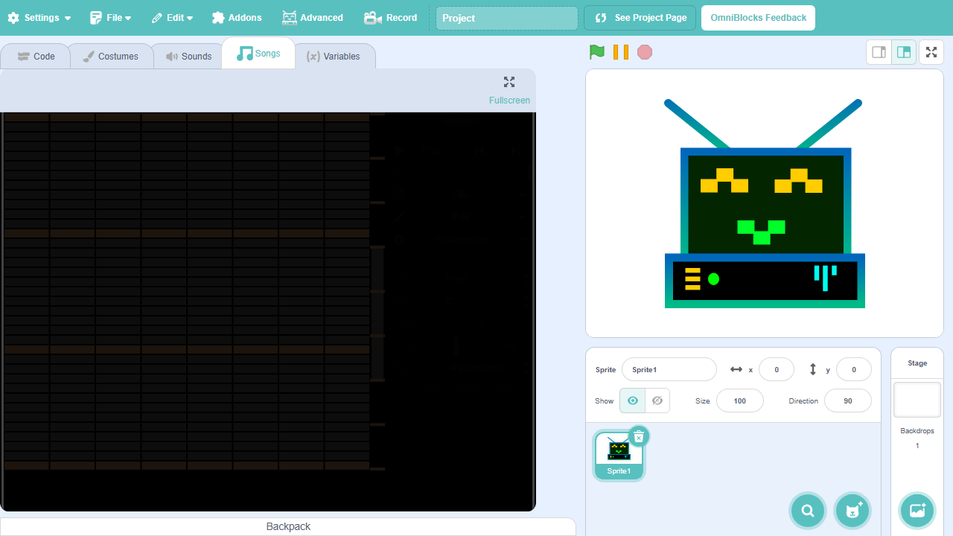Switch to the Sounds tab
This screenshot has height=536, width=953.
188,56
